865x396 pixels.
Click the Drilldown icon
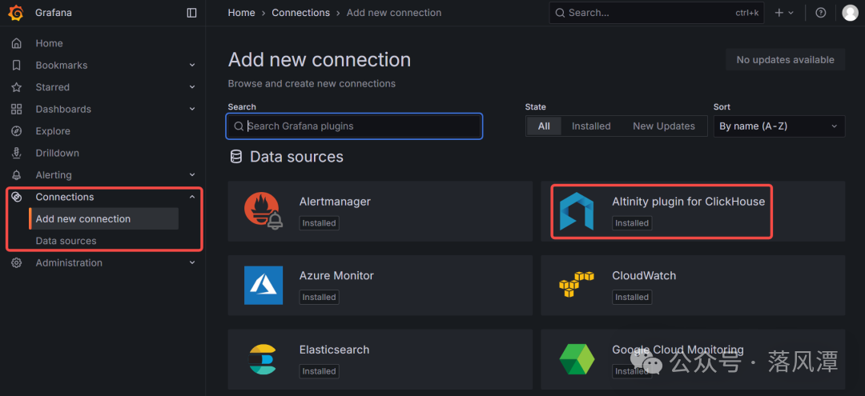click(17, 153)
